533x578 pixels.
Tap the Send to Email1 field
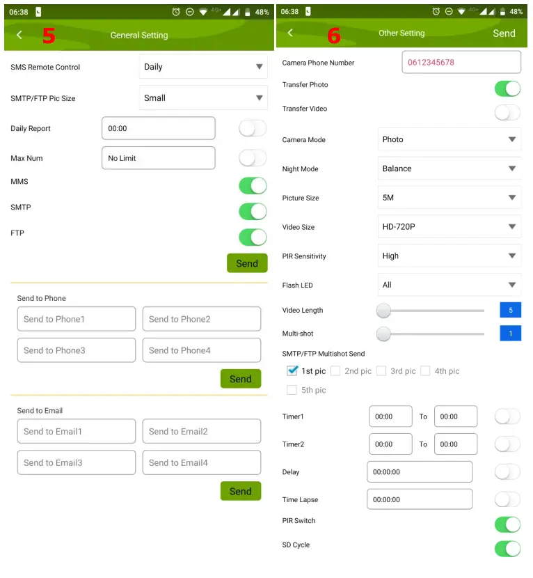[x=77, y=431]
